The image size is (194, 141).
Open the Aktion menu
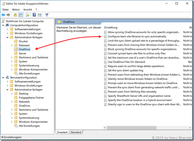[16, 10]
